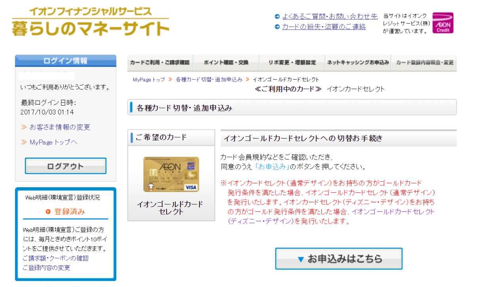Go to 各種カード切替・追加申込み breadcrumb
Image resolution: width=495 pixels, height=287 pixels.
pyautogui.click(x=209, y=80)
